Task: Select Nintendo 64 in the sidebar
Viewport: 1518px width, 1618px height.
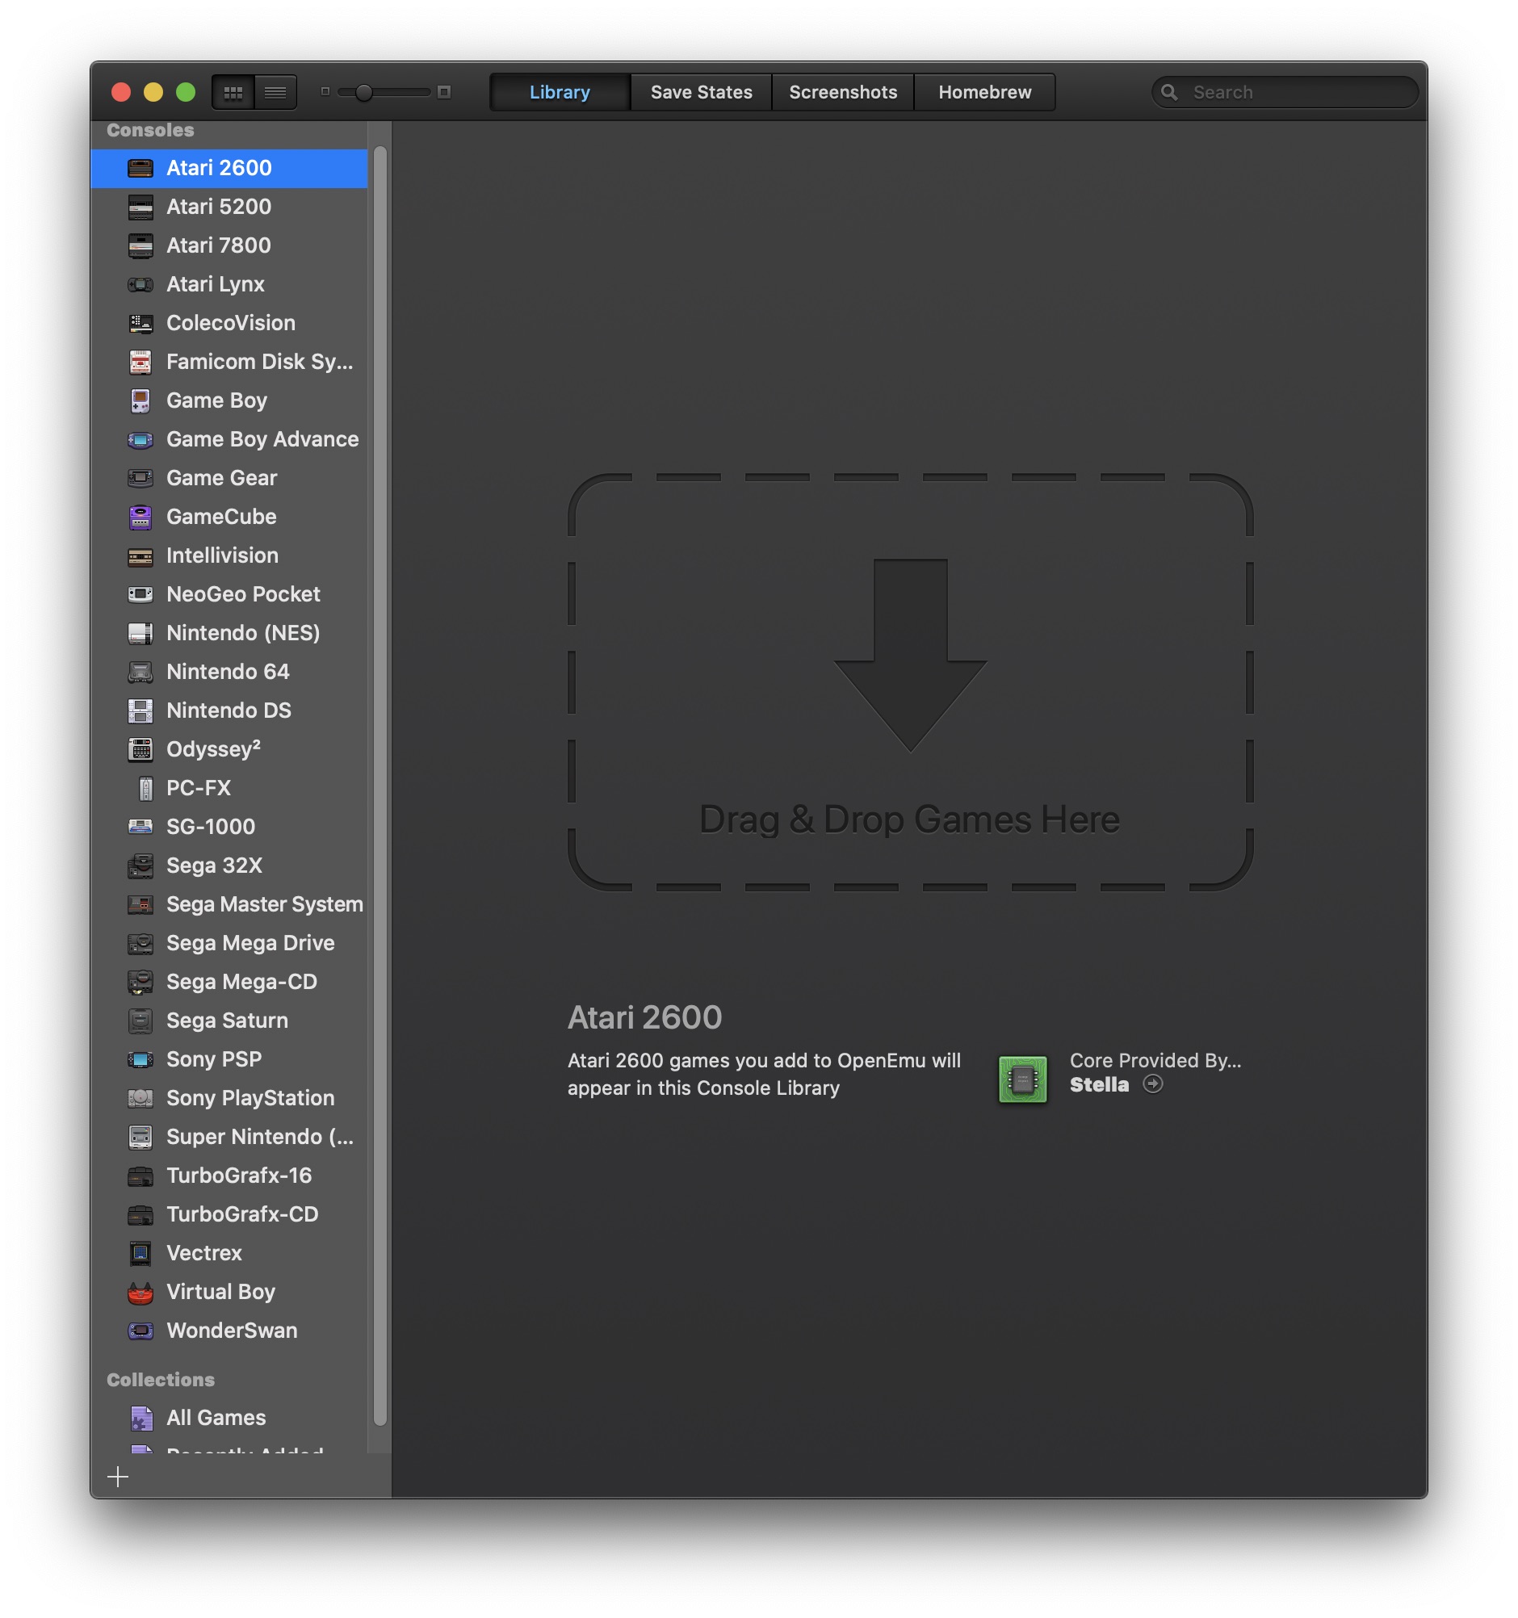Action: pos(229,672)
